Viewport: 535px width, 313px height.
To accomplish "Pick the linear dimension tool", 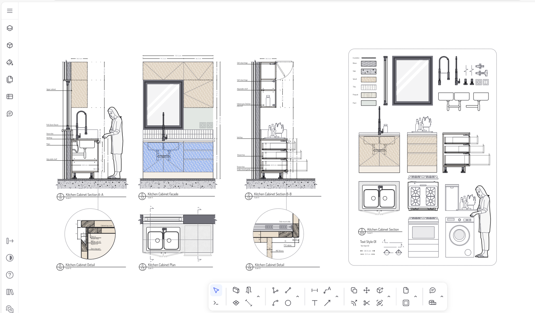I will [315, 290].
